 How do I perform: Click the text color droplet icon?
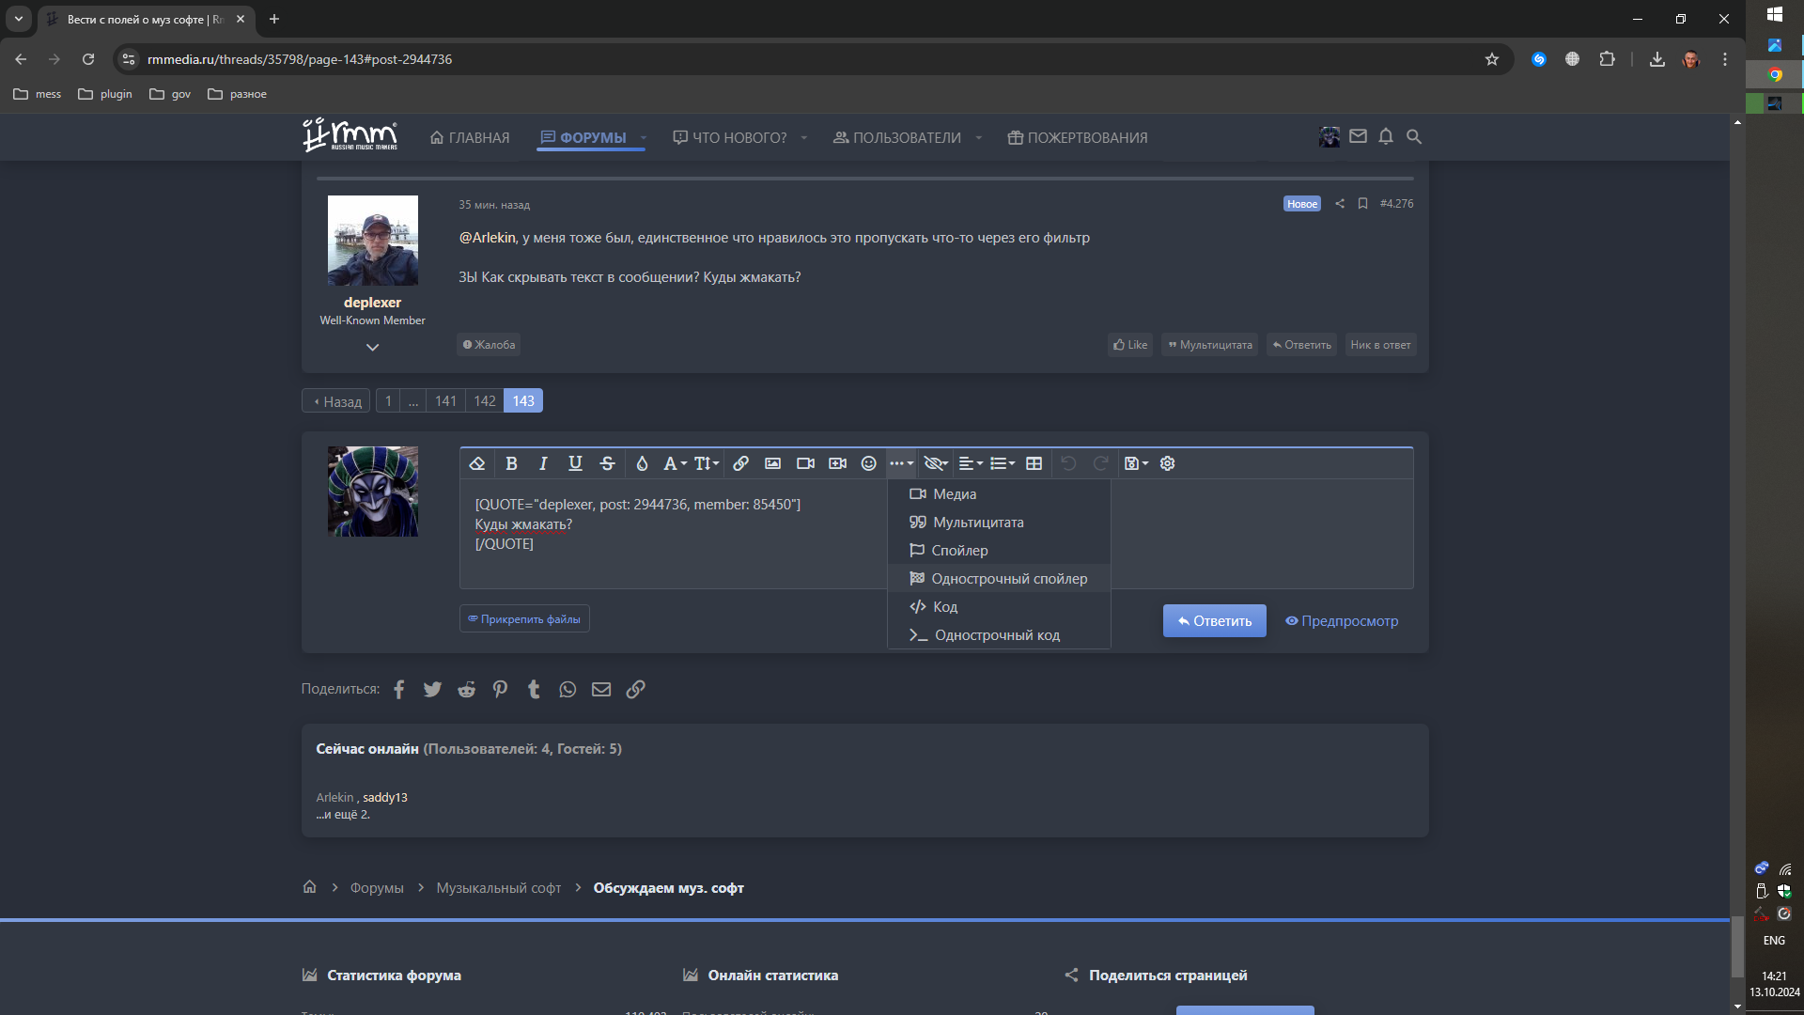pyautogui.click(x=642, y=463)
